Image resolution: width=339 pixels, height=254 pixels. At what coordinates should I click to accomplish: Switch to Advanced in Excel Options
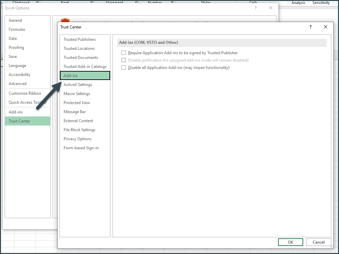click(17, 83)
